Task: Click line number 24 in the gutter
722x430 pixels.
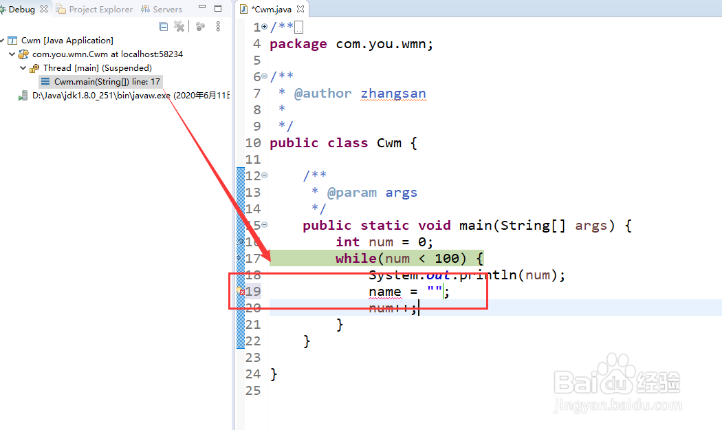Action: pos(253,374)
